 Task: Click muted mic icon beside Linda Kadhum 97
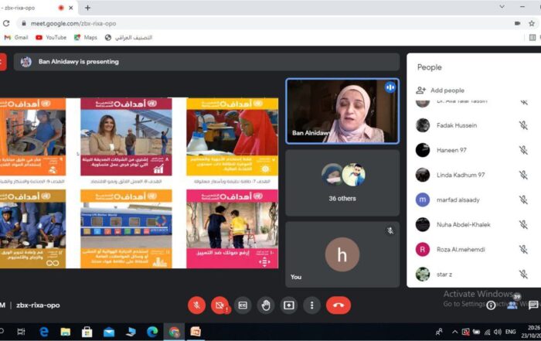point(523,175)
